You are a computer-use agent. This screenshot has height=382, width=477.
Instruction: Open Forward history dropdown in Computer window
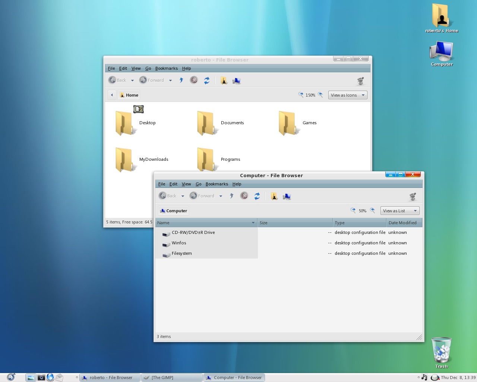(221, 196)
